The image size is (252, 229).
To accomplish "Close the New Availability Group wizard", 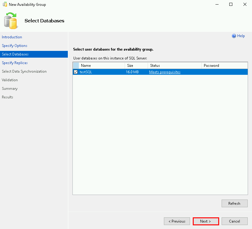I will click(x=245, y=5).
